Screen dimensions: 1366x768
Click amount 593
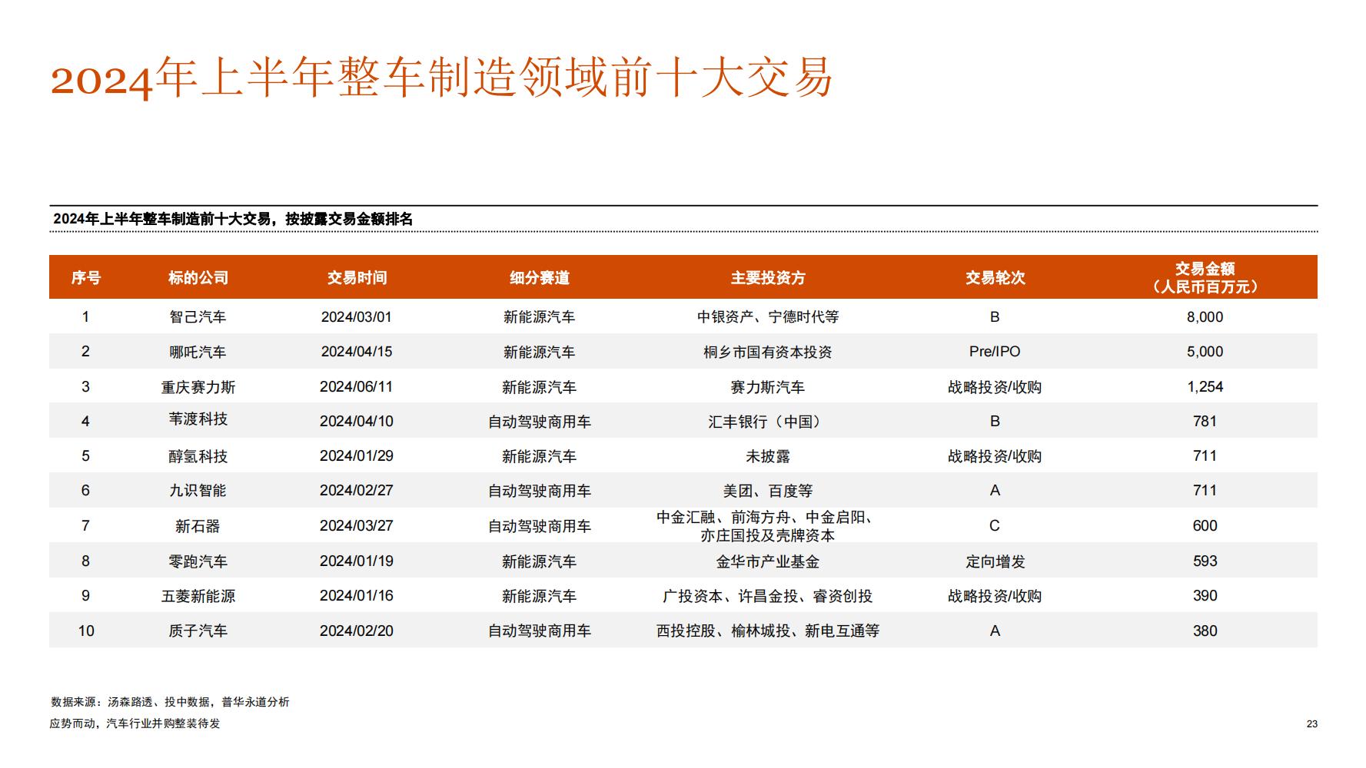1205,561
